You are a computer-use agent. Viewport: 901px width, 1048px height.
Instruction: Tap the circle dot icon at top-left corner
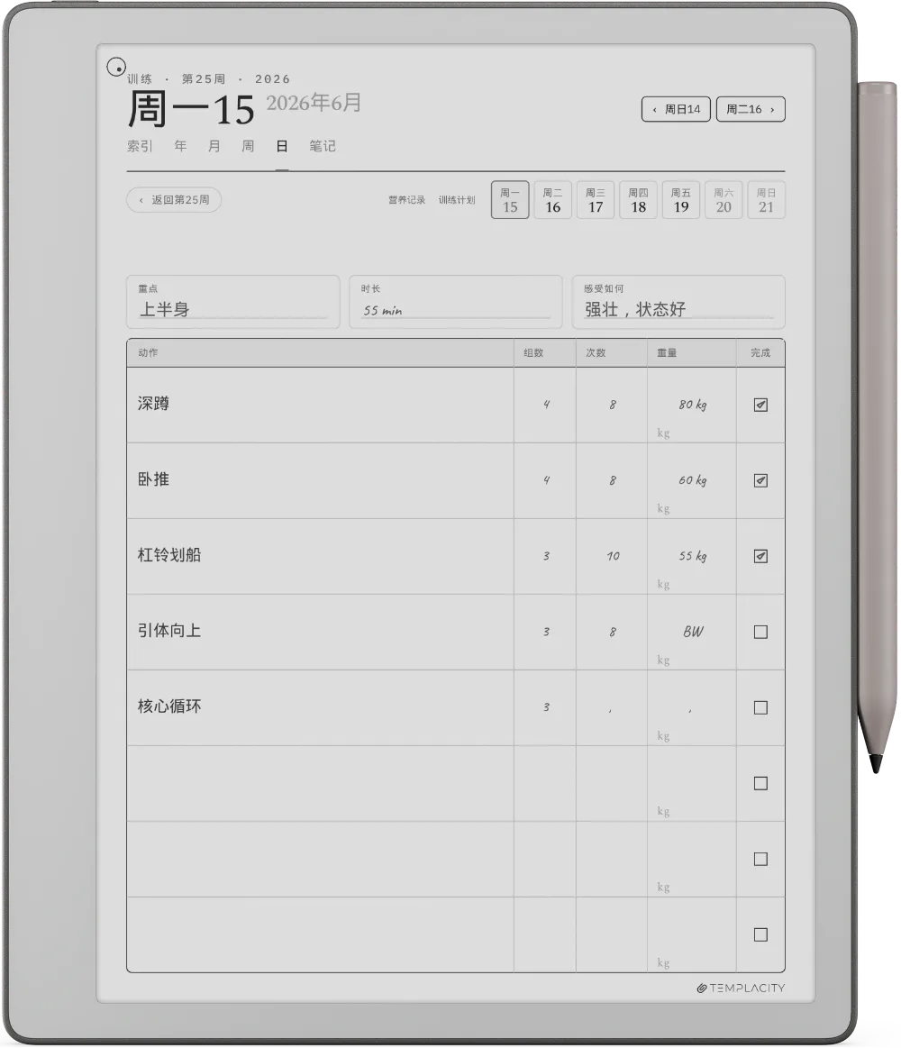[116, 68]
